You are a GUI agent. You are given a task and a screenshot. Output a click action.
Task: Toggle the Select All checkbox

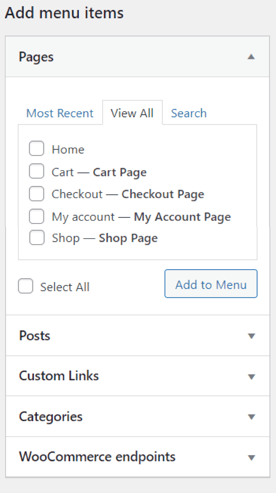coord(26,286)
